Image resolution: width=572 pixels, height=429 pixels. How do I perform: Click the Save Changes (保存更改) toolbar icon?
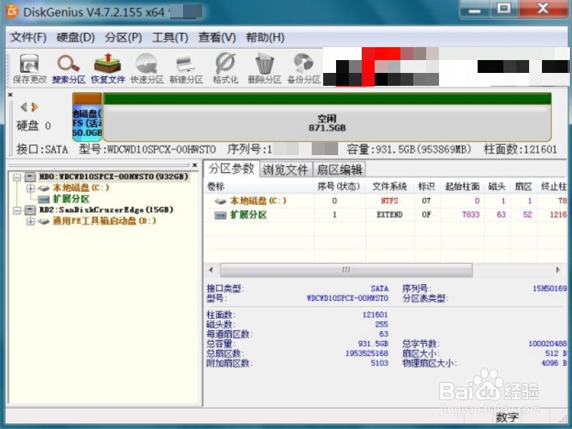tap(29, 69)
